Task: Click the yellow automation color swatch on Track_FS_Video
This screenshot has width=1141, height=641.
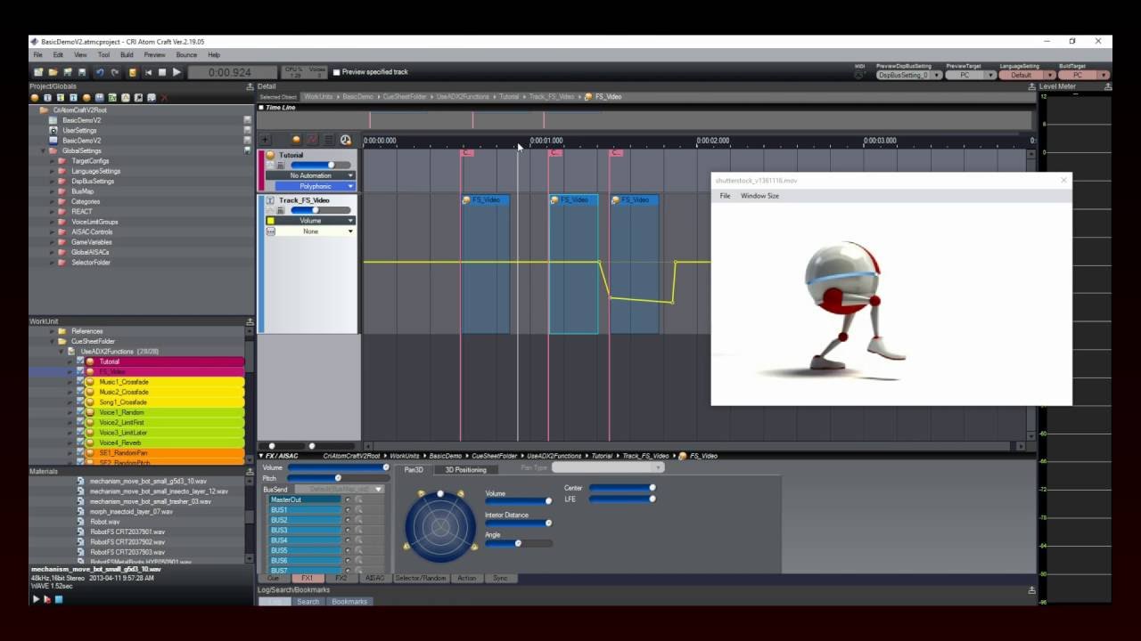Action: point(271,220)
